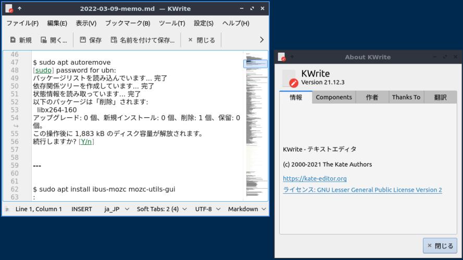Save the document using the 保存 button
Image resolution: width=463 pixels, height=260 pixels.
[91, 40]
